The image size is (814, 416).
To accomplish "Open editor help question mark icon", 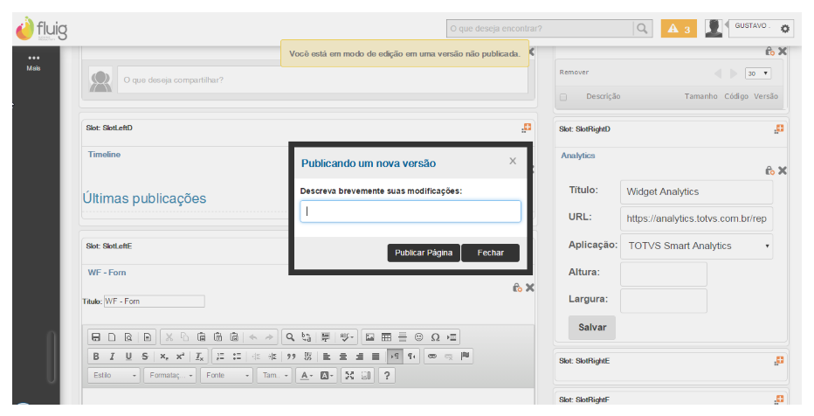I will [x=387, y=376].
